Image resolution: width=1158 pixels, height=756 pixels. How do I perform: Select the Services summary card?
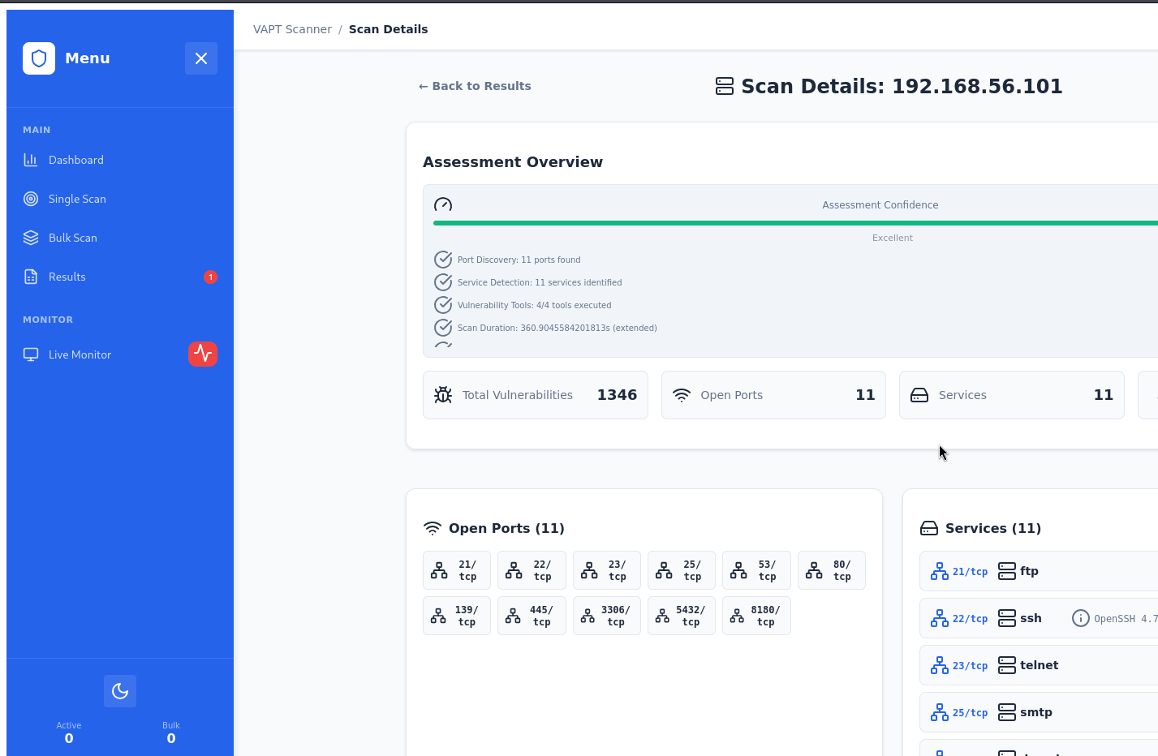(x=1011, y=395)
